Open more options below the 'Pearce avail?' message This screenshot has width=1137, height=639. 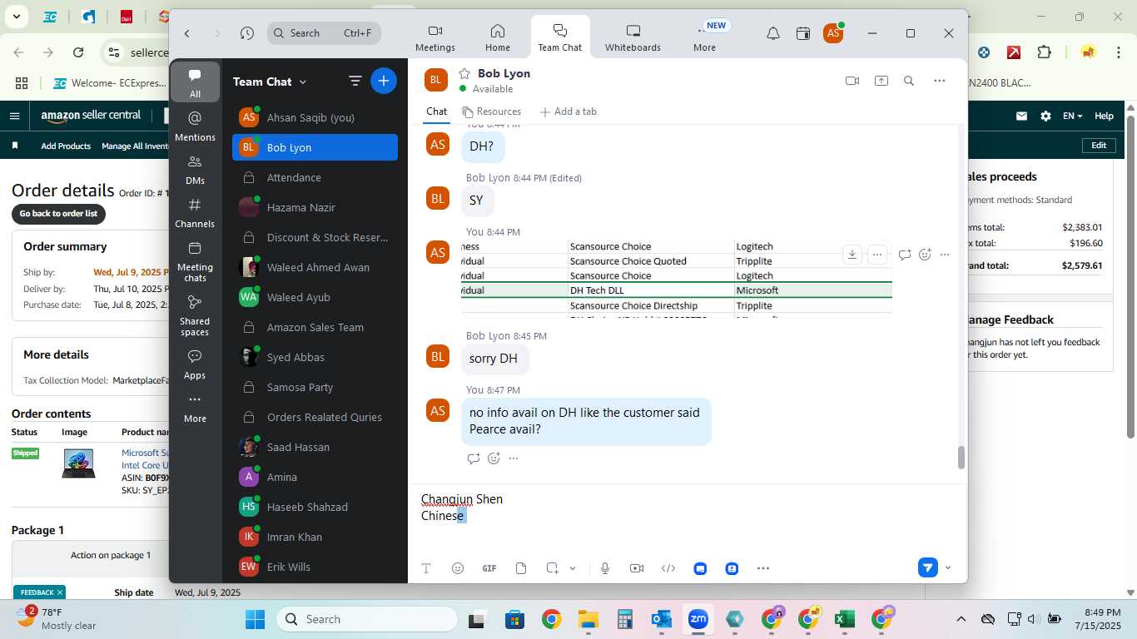click(x=514, y=458)
